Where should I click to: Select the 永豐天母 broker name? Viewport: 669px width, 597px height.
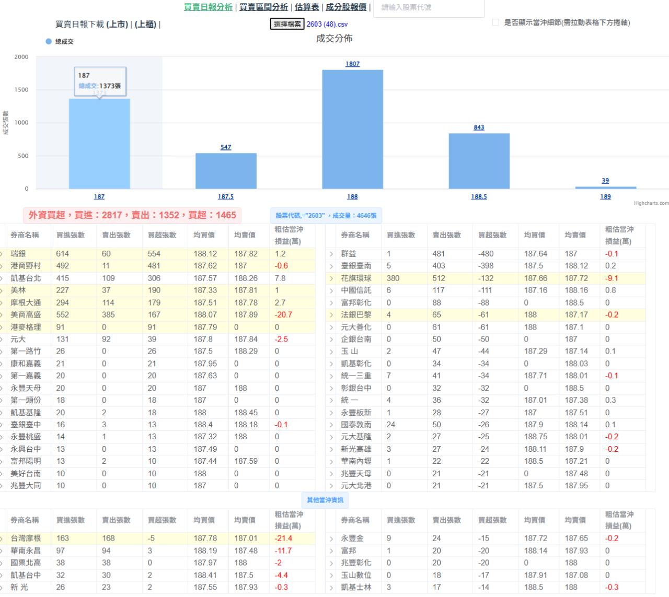pyautogui.click(x=26, y=388)
